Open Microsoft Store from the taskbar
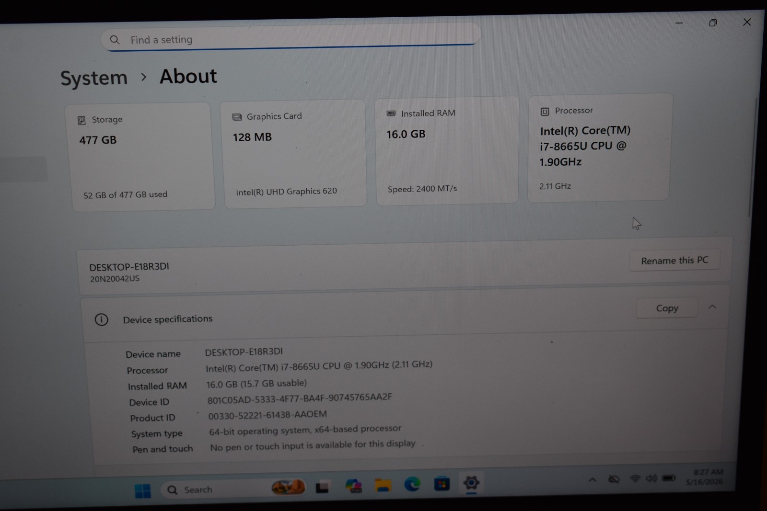 [x=442, y=484]
